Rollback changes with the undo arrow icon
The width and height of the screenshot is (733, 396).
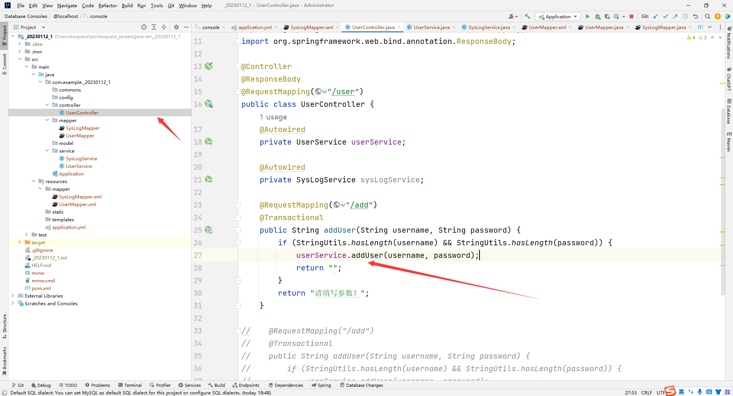coord(695,16)
